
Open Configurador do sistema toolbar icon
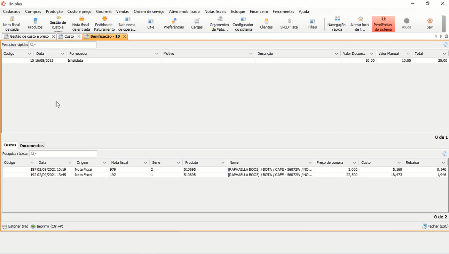[243, 24]
